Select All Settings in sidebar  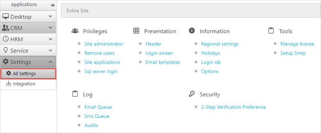[28, 74]
